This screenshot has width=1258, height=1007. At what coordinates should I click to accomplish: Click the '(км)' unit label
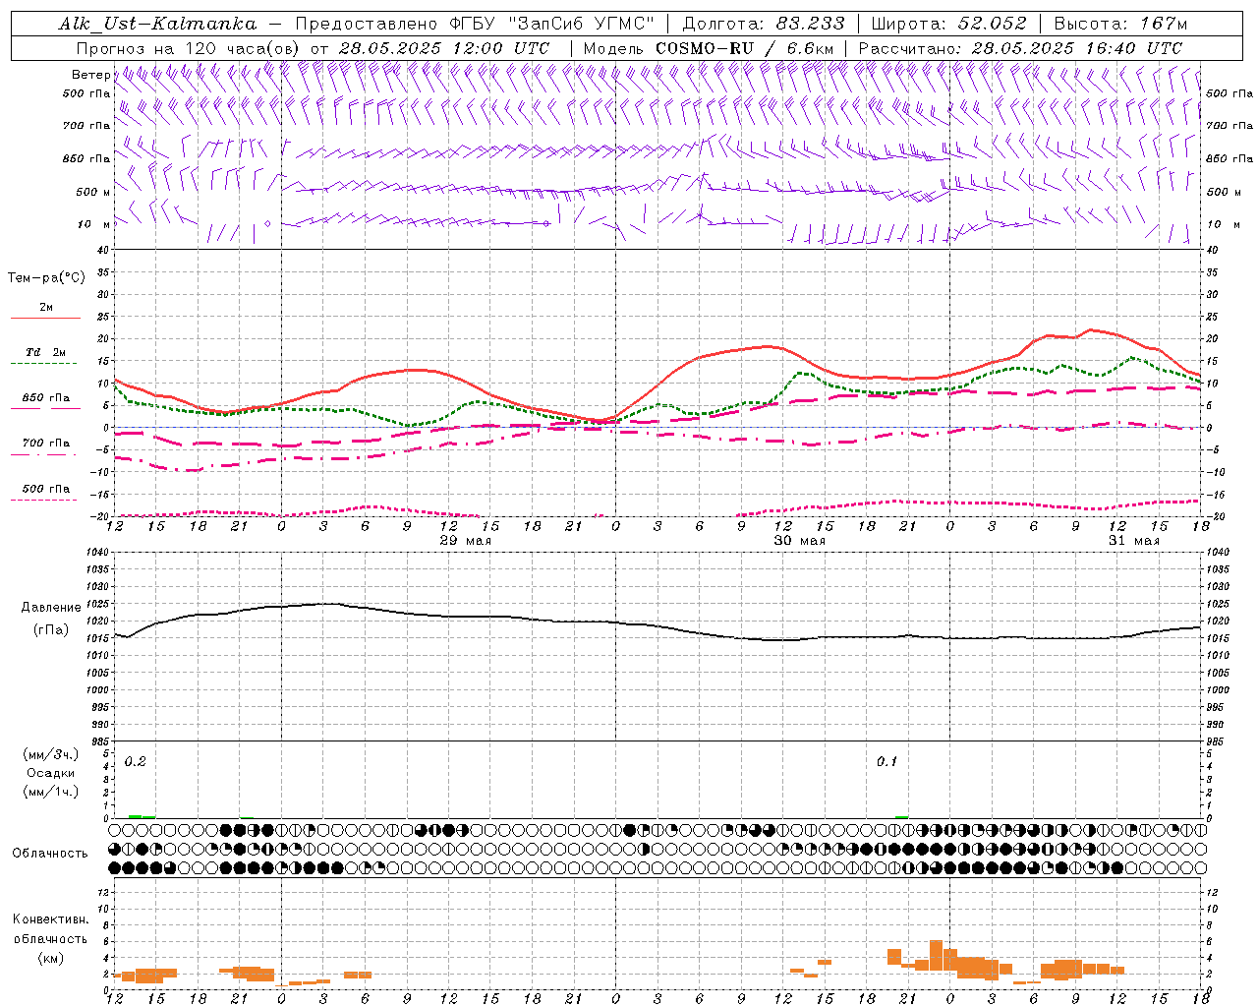[x=50, y=958]
